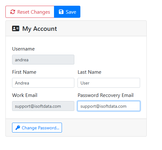
Task: Click the red refresh arrows icon
Action: 13,12
